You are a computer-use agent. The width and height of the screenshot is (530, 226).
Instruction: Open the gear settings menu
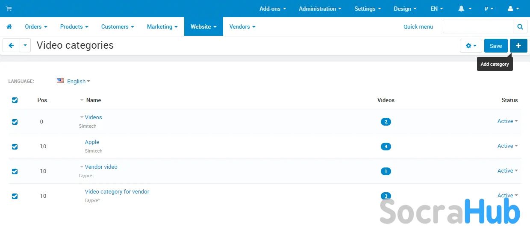coord(471,46)
